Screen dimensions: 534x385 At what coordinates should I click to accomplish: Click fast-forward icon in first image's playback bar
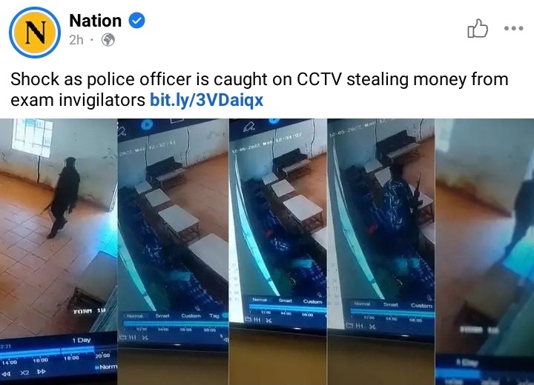[x=42, y=372]
